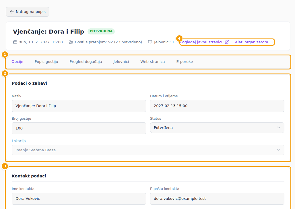295x209 pixels.
Task: Open the Status dropdown showing Potvrđena
Action: tap(217, 128)
